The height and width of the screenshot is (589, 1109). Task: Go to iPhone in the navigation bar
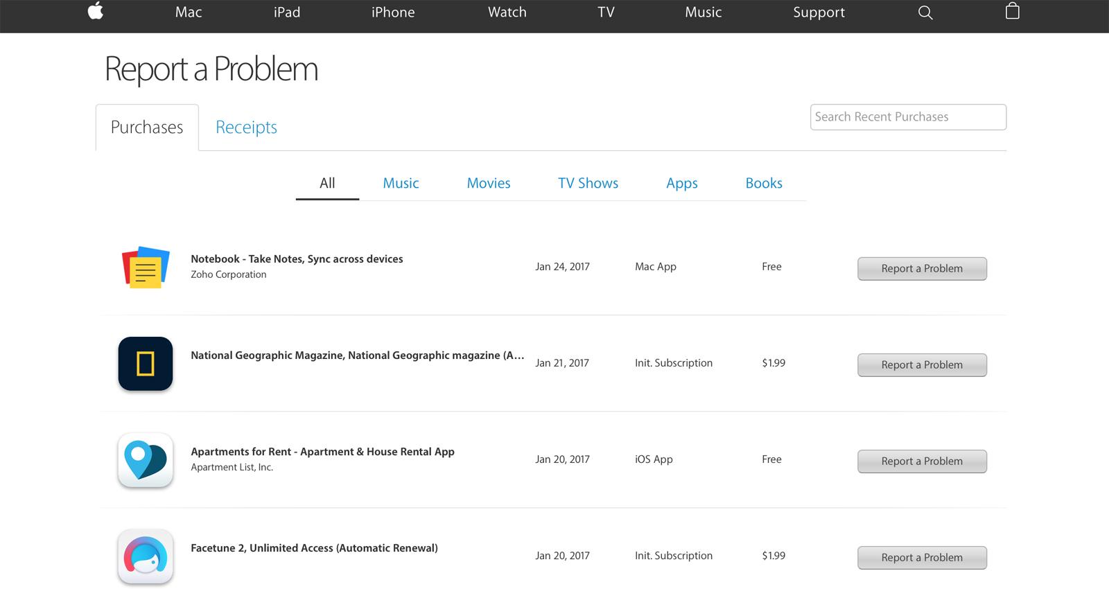(x=393, y=12)
